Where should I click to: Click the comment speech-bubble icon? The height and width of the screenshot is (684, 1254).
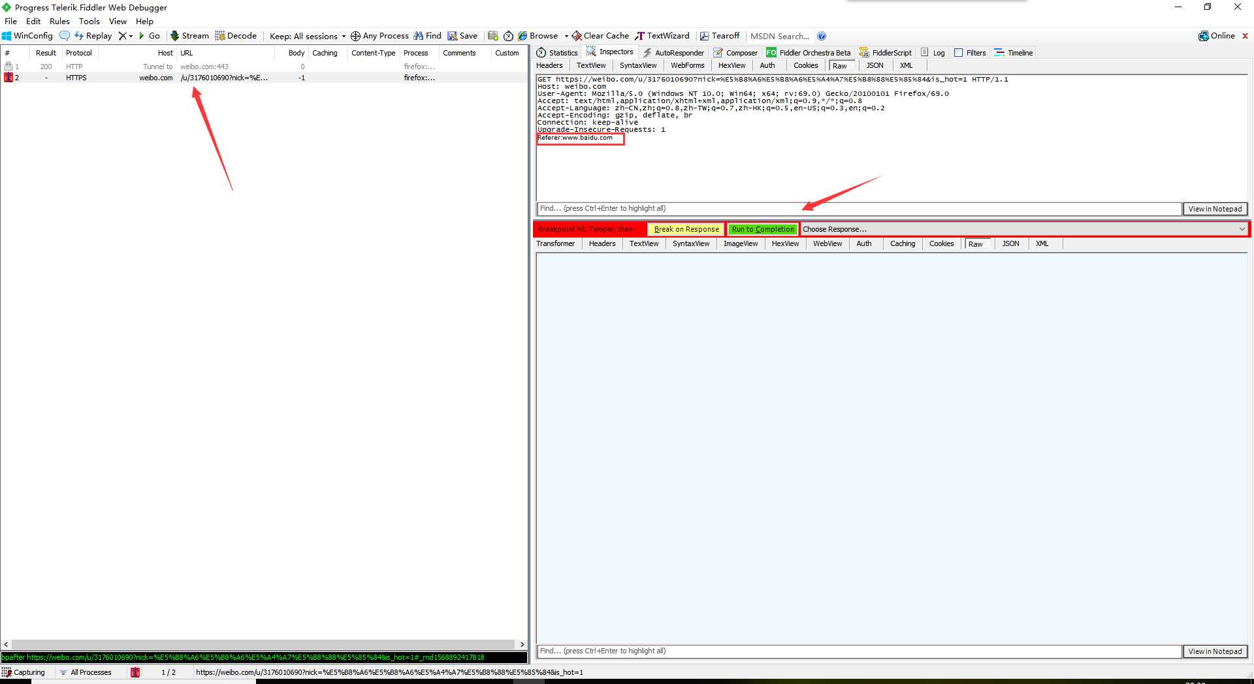pyautogui.click(x=64, y=36)
